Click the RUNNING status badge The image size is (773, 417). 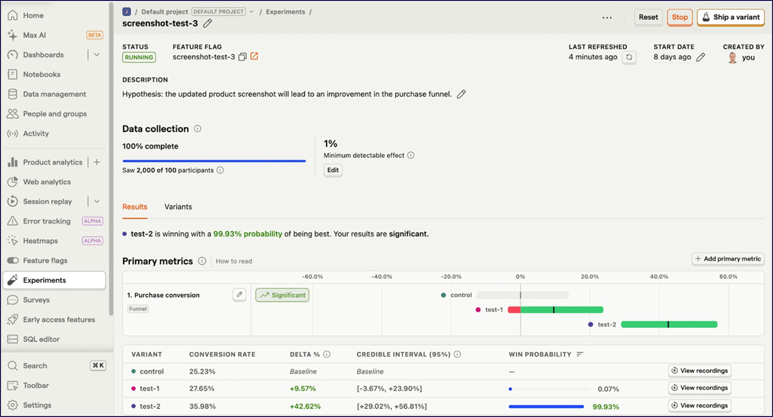click(139, 57)
